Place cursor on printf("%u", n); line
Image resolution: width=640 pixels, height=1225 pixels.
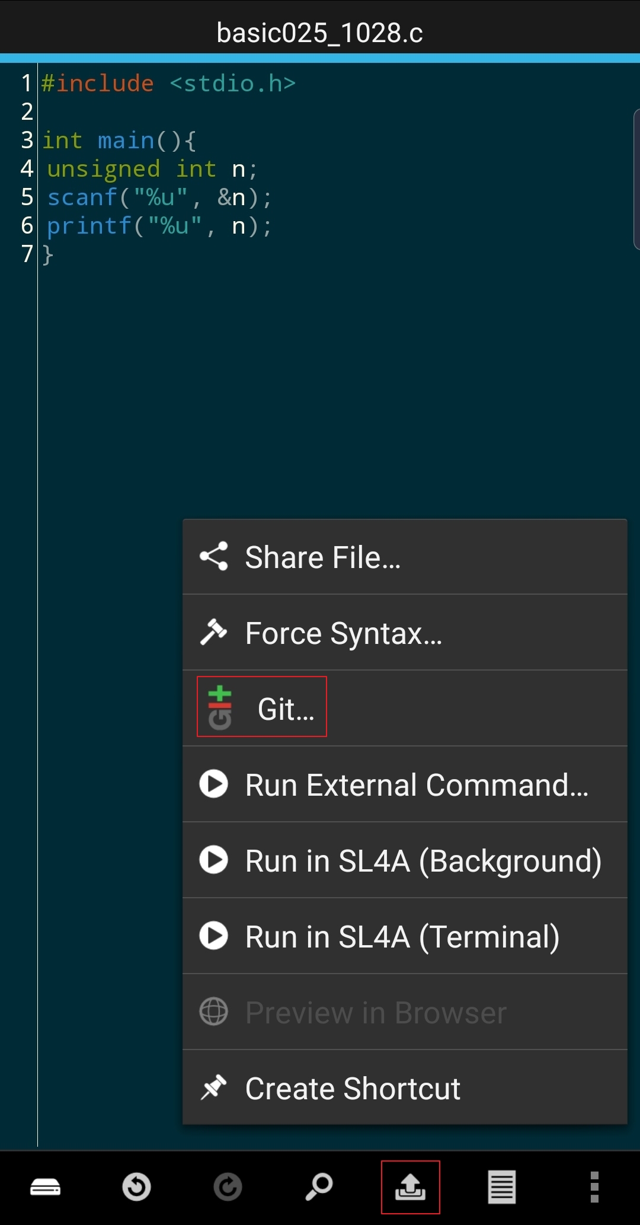159,226
